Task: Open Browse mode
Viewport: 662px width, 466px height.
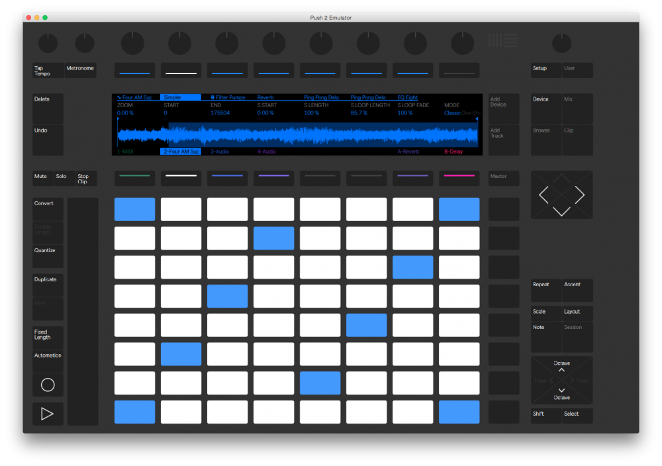Action: 546,140
